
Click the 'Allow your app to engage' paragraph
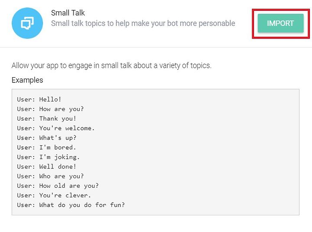point(111,65)
